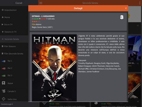Select the Canale 5 channel label

(12, 91)
